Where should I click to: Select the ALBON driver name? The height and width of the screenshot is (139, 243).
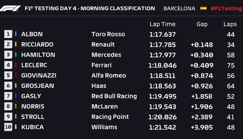coord(32,34)
